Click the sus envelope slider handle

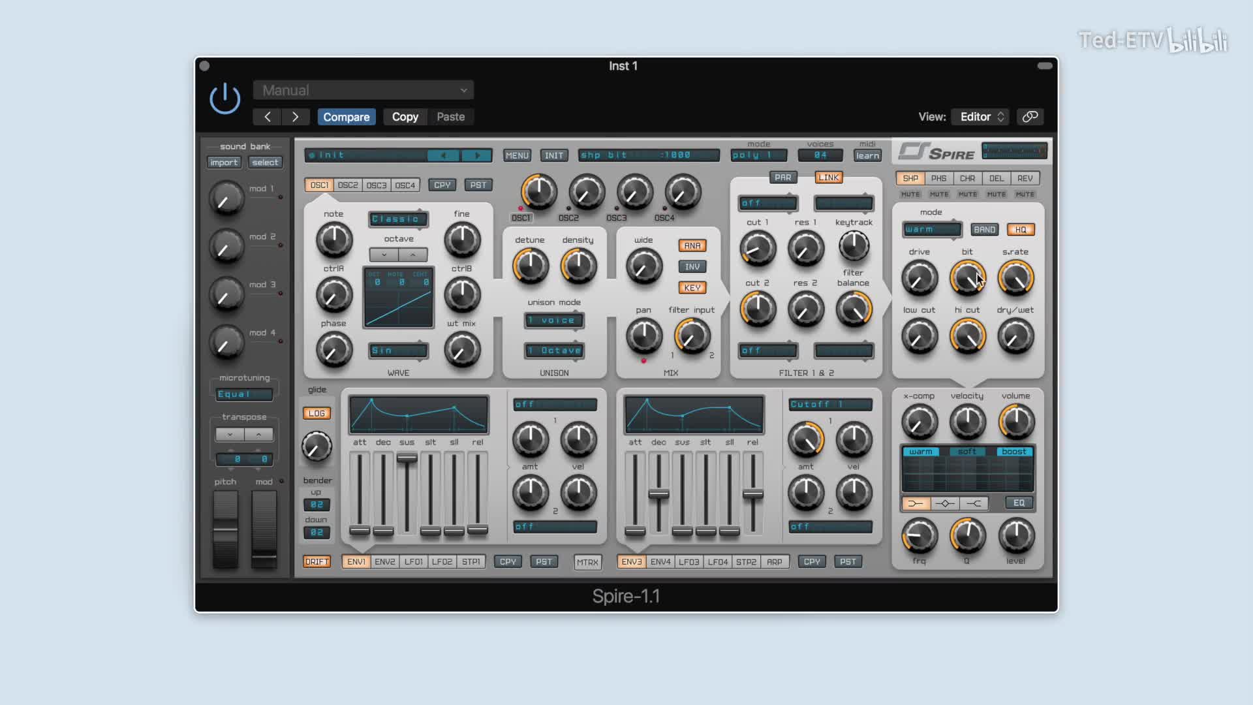[407, 458]
